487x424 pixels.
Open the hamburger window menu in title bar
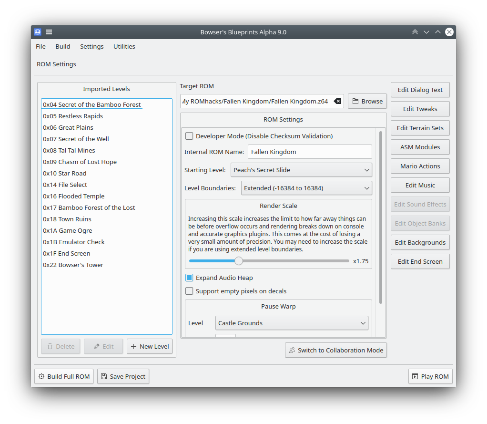pos(49,32)
